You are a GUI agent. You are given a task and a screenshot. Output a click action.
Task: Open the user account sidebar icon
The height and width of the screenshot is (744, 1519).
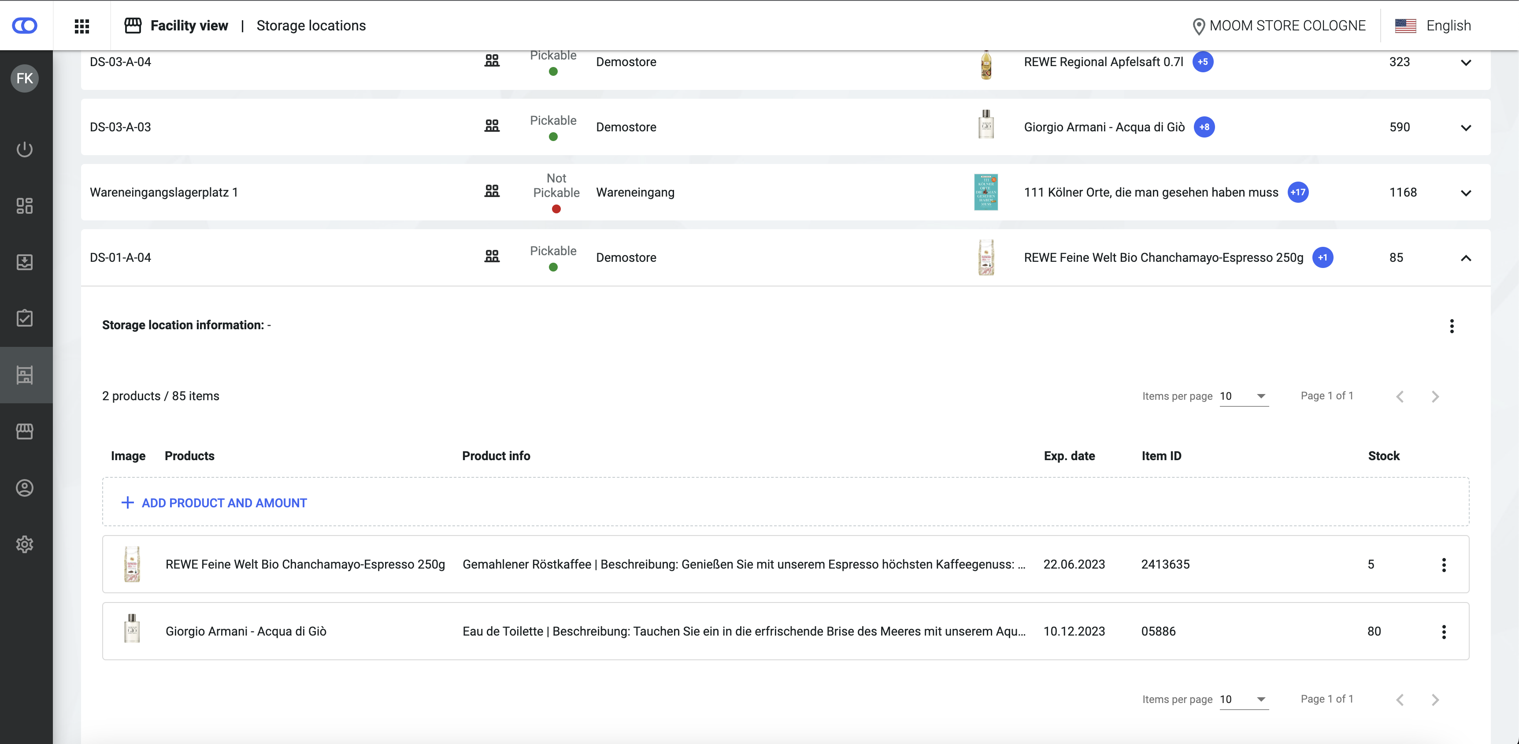coord(25,488)
